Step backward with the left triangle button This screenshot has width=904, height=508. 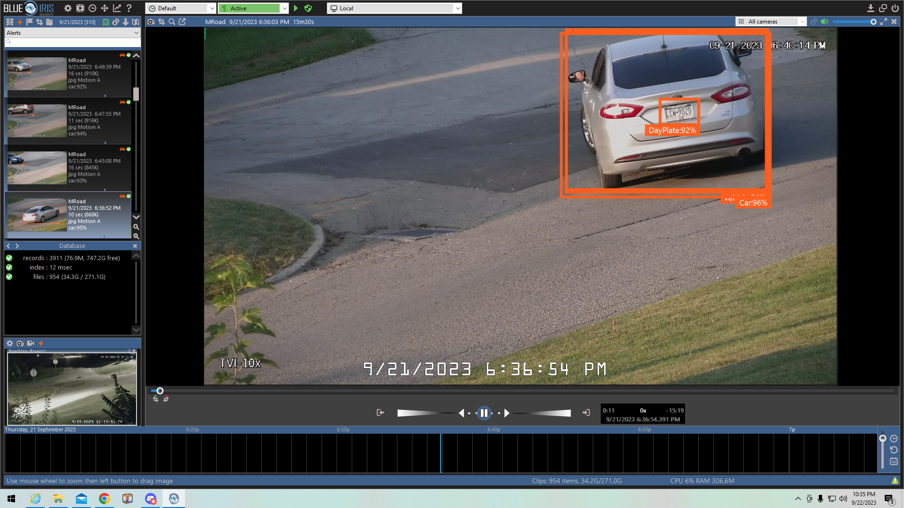(461, 413)
